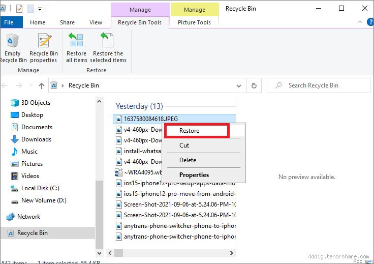Select 3D Objects in sidebar
The width and height of the screenshot is (374, 264).
pyautogui.click(x=36, y=103)
